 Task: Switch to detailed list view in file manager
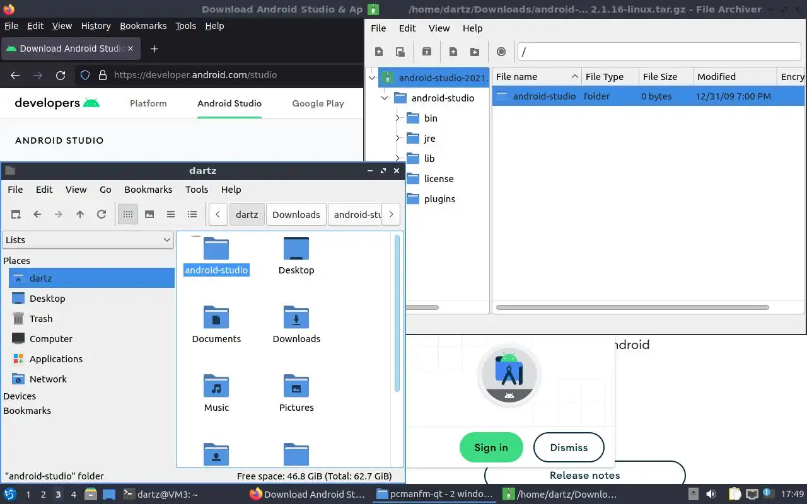tap(192, 214)
